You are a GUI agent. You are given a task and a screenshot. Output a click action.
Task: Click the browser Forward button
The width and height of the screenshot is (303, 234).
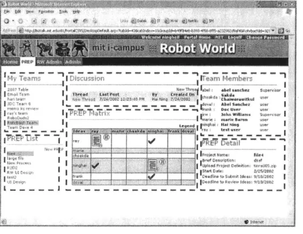pyautogui.click(x=20, y=21)
